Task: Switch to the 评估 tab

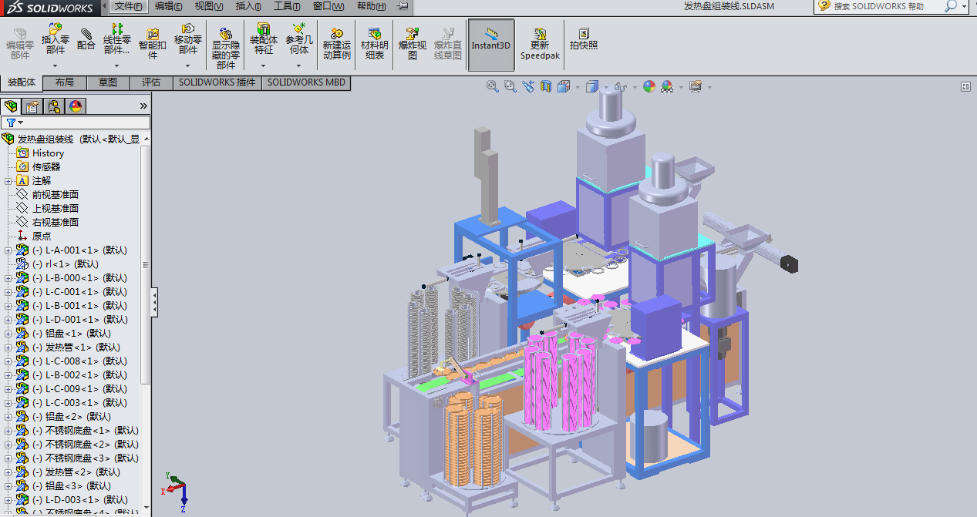Action: [x=151, y=82]
